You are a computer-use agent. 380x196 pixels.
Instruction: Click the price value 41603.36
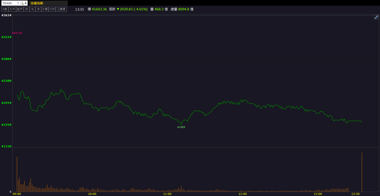point(99,9)
